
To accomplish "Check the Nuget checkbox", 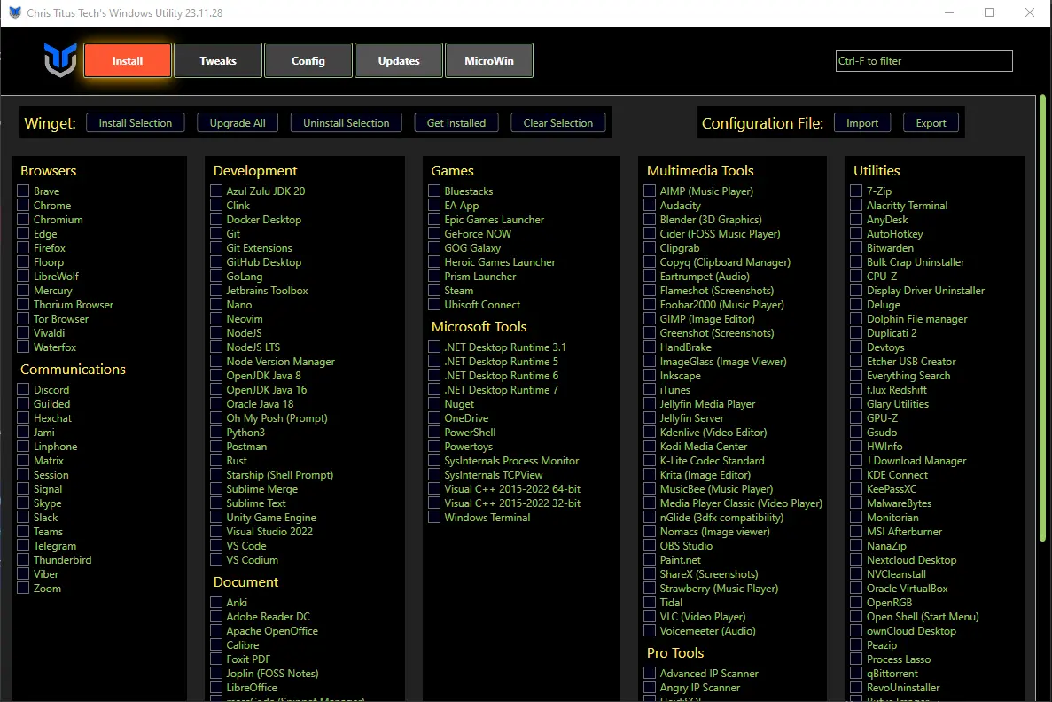I will pos(434,404).
